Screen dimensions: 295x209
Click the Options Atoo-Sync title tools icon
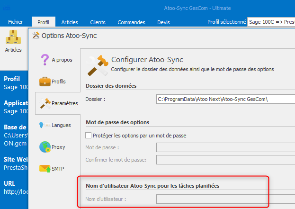36,35
